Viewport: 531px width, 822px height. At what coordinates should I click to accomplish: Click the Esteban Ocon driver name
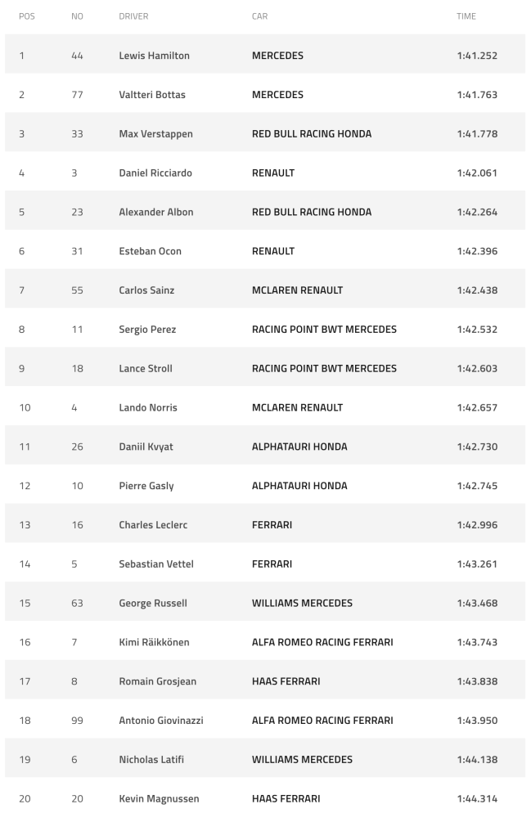pos(150,251)
